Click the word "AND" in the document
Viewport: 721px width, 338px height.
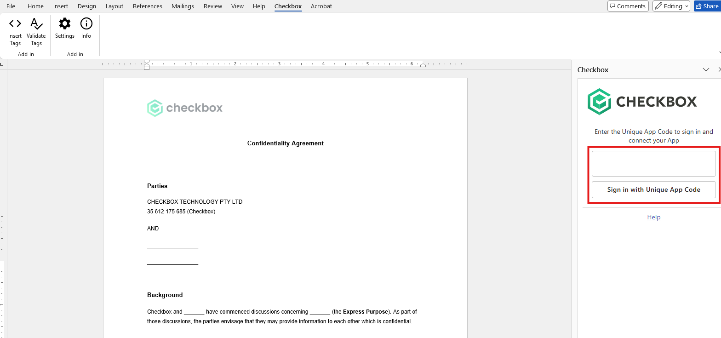153,229
